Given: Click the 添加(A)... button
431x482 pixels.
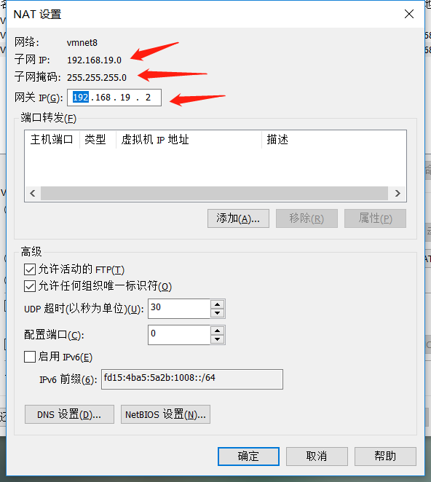Looking at the screenshot, I should pyautogui.click(x=238, y=218).
